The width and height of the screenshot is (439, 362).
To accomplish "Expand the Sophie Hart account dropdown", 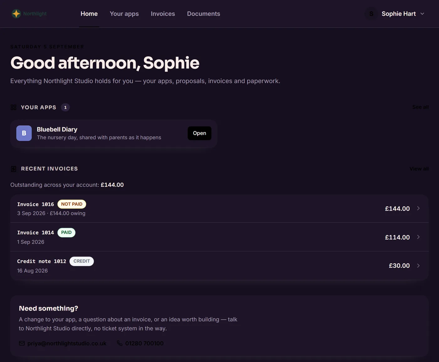I will [422, 14].
